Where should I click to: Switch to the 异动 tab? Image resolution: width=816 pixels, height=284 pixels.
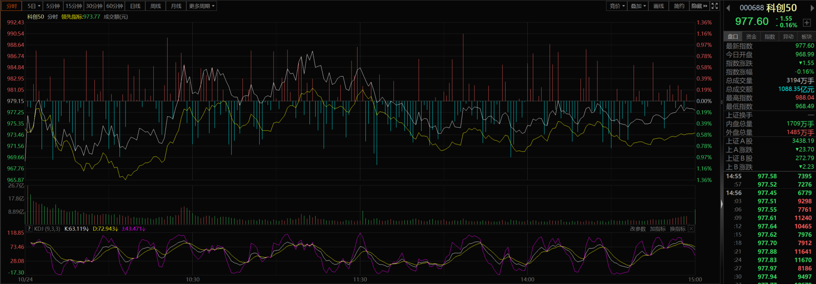tap(788, 37)
